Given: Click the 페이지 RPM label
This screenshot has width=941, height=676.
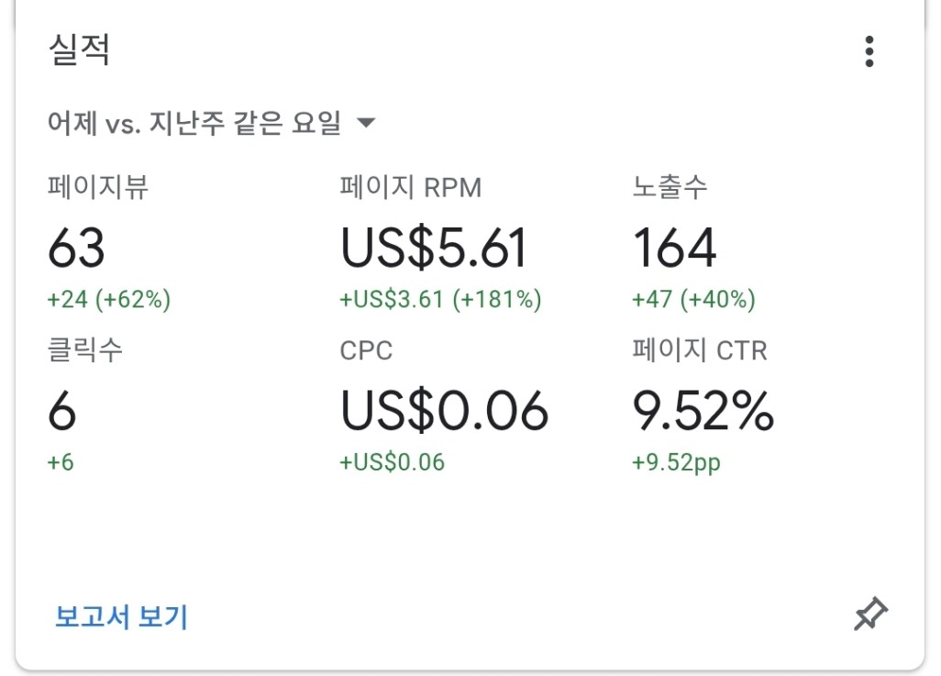Looking at the screenshot, I should click(x=411, y=187).
